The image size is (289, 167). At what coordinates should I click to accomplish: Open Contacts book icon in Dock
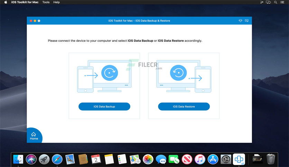click(83, 159)
